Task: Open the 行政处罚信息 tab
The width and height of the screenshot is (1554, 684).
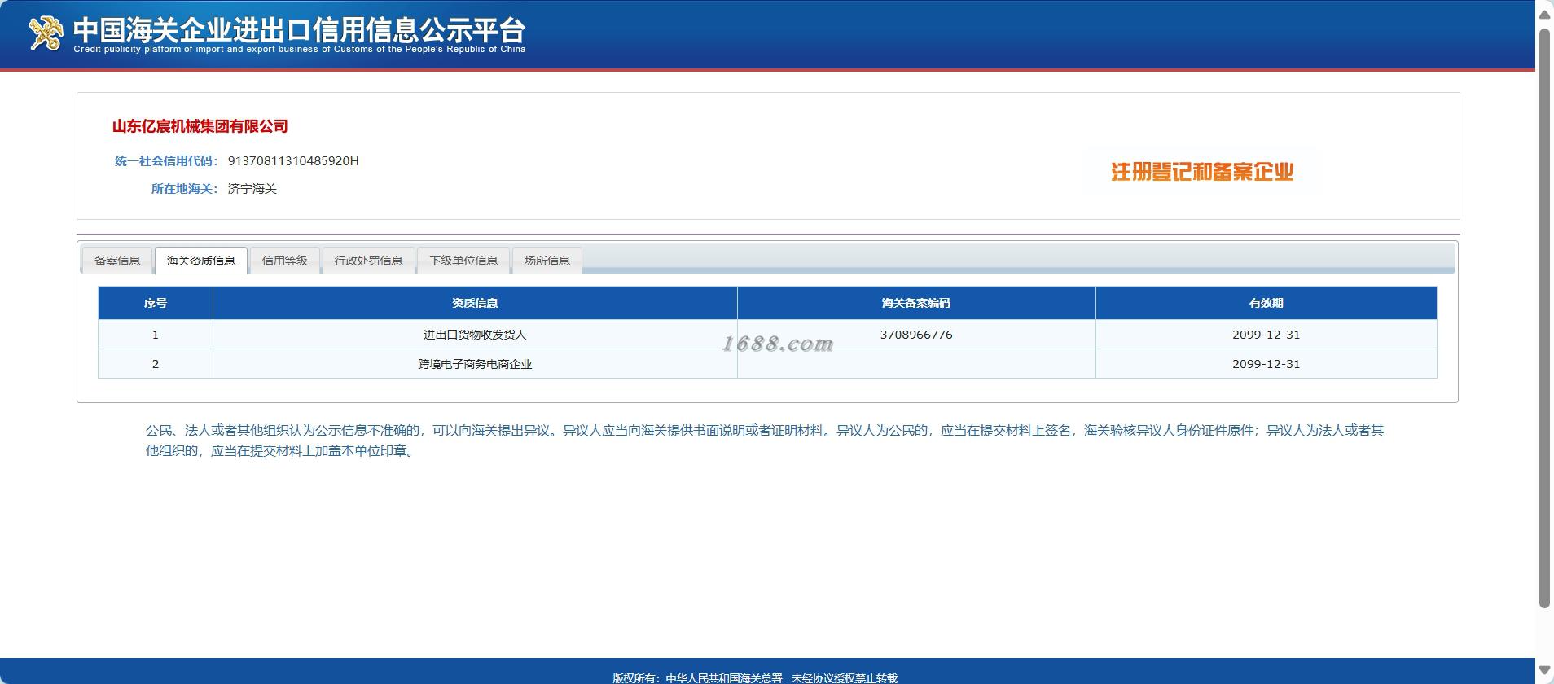Action: tap(369, 261)
